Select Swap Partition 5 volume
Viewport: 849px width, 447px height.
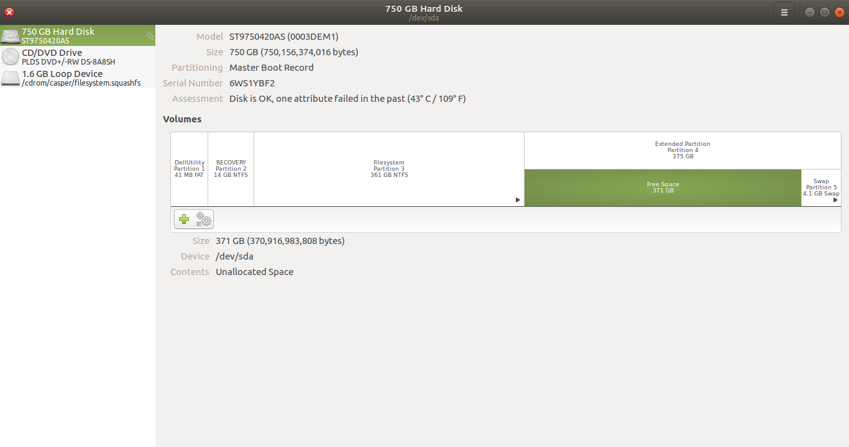[x=821, y=187]
